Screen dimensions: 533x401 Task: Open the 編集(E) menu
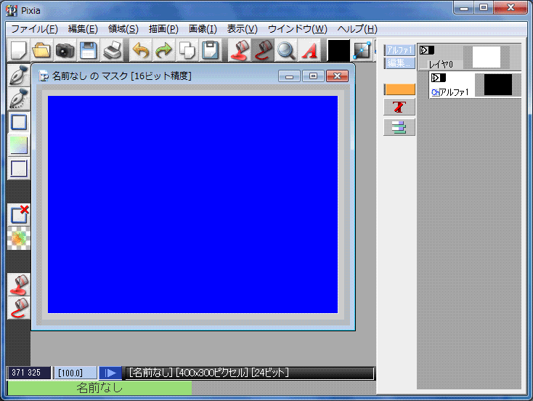click(83, 29)
